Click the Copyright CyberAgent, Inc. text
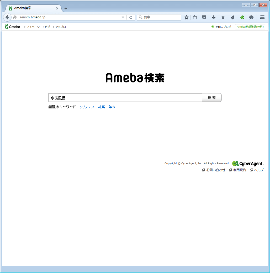 [197, 163]
